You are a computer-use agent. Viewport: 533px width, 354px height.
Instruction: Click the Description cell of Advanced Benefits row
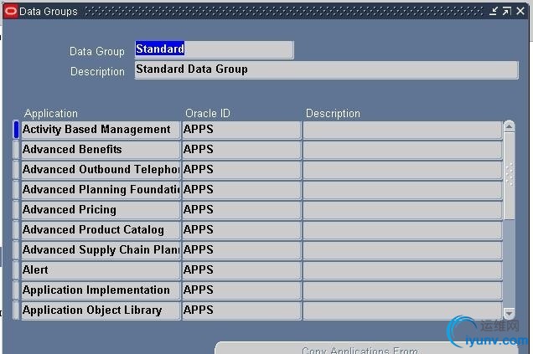[403, 150]
